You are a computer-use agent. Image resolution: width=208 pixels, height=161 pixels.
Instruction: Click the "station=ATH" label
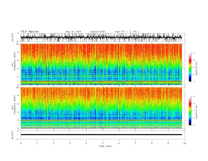[97, 32]
